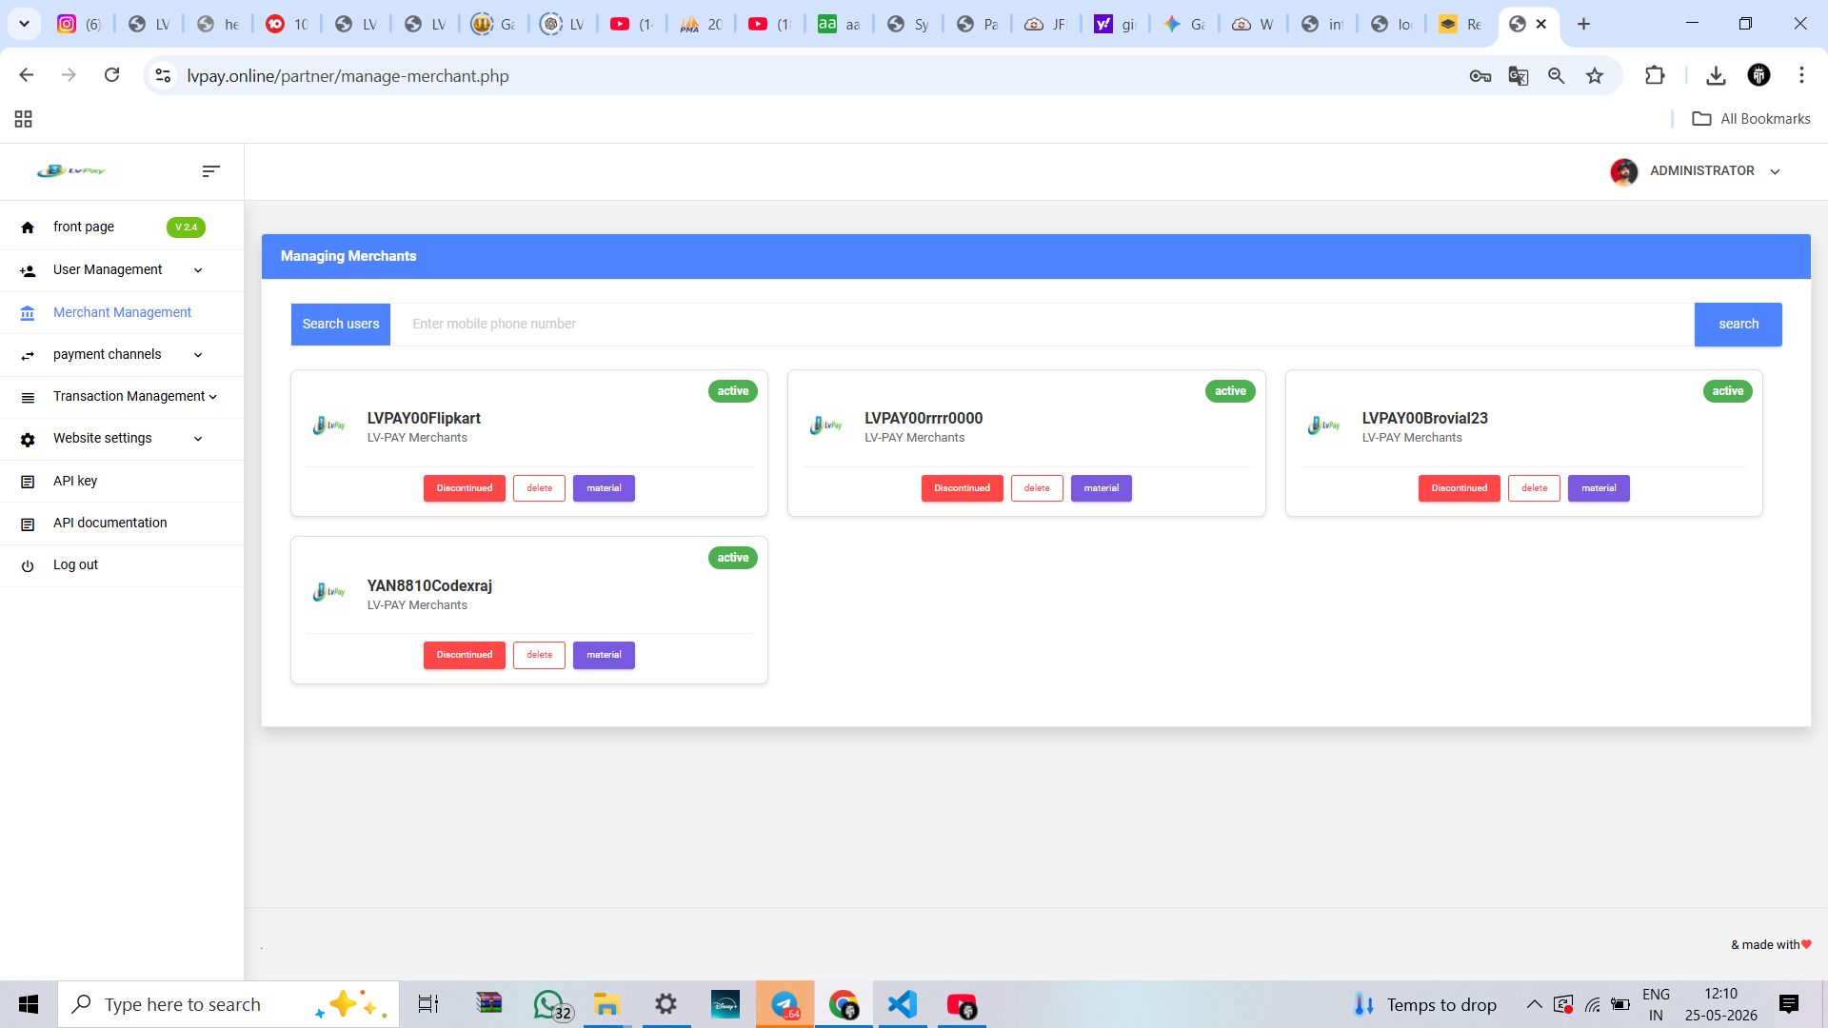Click the mobile phone number search field
Image resolution: width=1828 pixels, height=1028 pixels.
pyautogui.click(x=1043, y=325)
